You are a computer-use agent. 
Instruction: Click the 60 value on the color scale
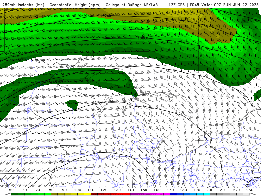tap(25, 190)
